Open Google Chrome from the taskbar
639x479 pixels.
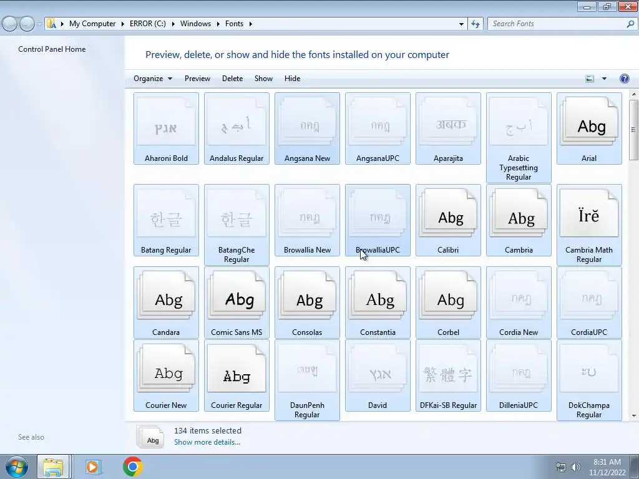[133, 467]
